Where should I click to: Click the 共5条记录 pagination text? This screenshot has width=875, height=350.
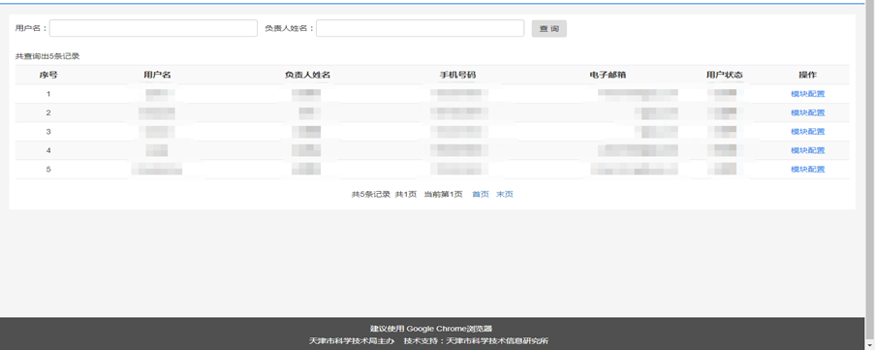point(370,194)
